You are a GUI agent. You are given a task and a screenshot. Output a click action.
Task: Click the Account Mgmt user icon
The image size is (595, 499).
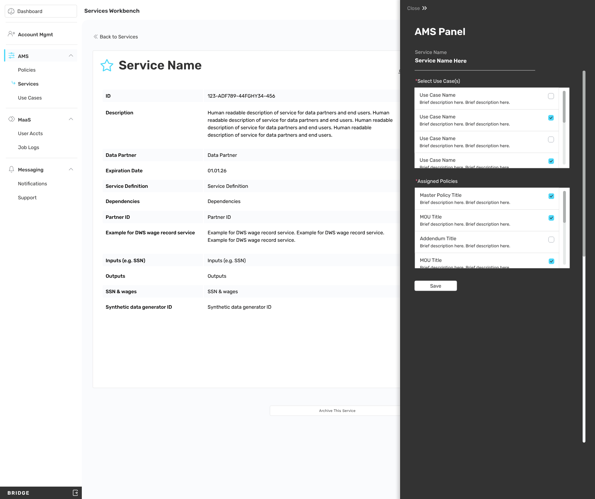(x=11, y=34)
